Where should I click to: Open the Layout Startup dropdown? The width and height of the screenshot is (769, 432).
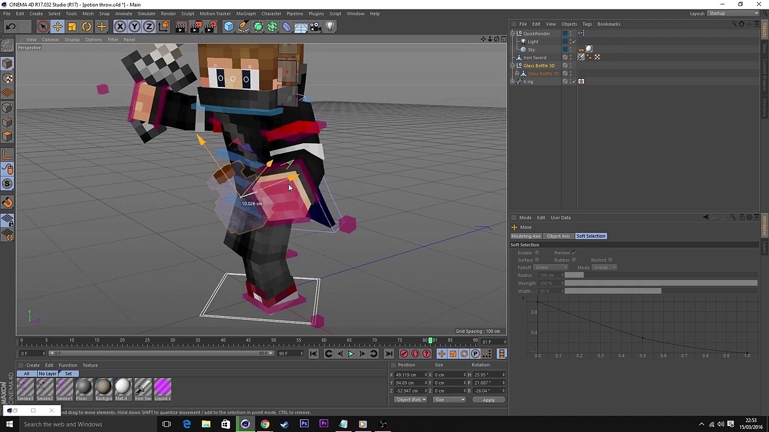[x=734, y=13]
